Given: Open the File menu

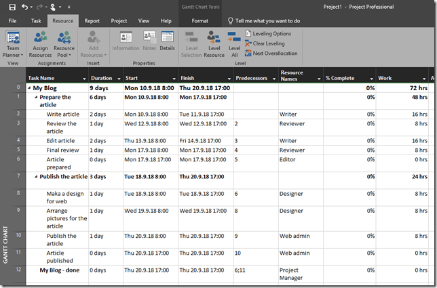Looking at the screenshot, I should pos(12,21).
